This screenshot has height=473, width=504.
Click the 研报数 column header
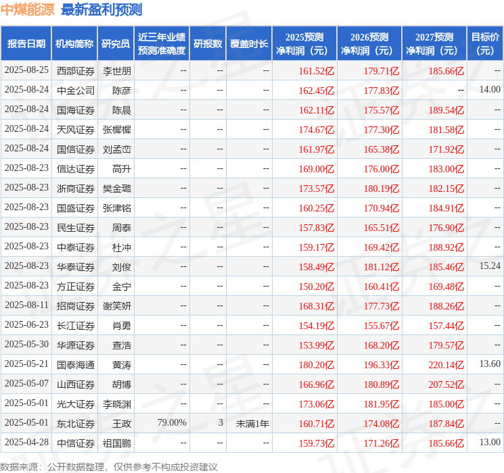point(208,44)
